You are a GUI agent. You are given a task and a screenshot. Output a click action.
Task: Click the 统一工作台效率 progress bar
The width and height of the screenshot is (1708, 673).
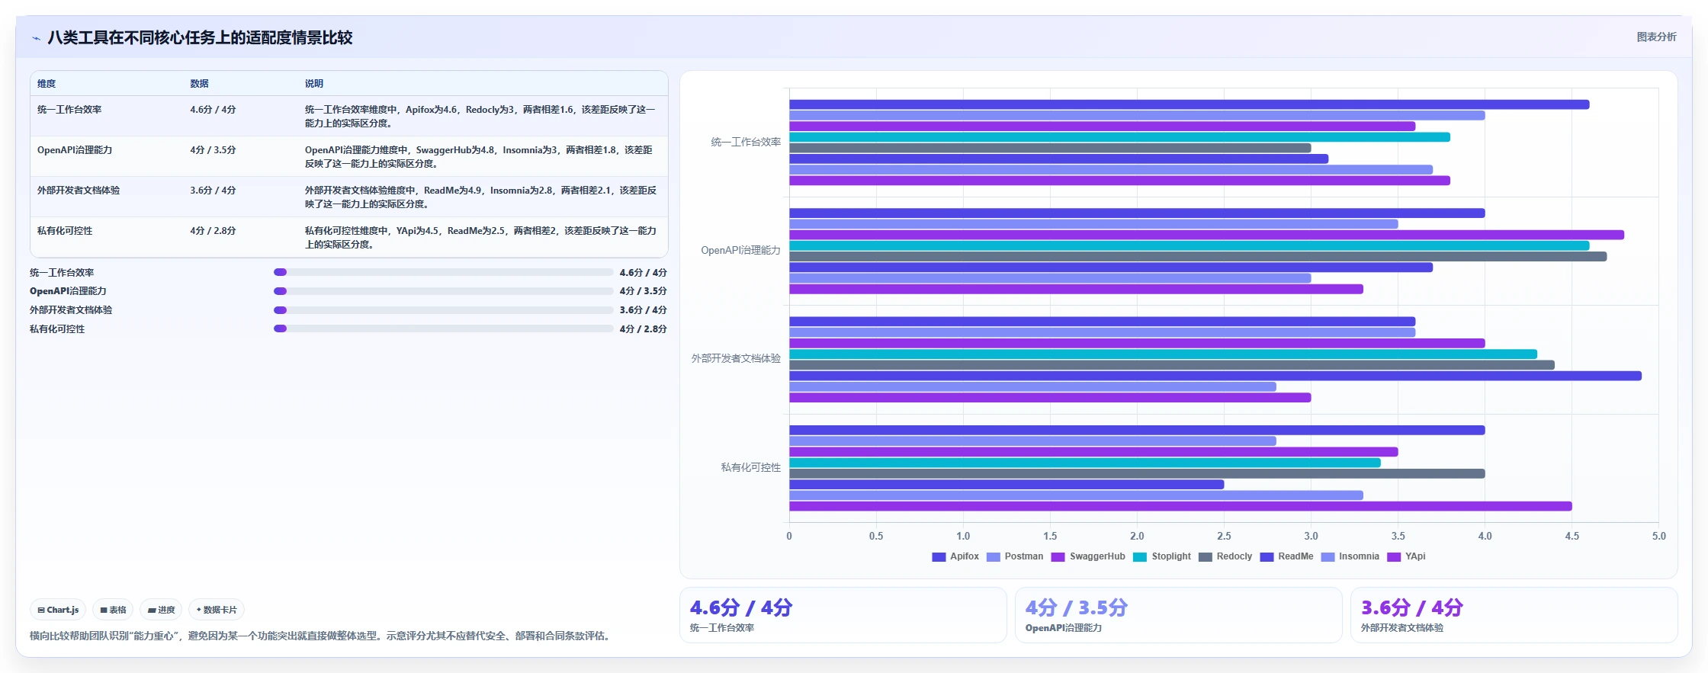pyautogui.click(x=444, y=272)
